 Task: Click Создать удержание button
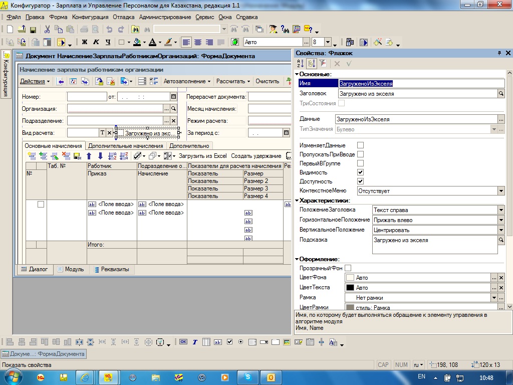click(x=256, y=156)
